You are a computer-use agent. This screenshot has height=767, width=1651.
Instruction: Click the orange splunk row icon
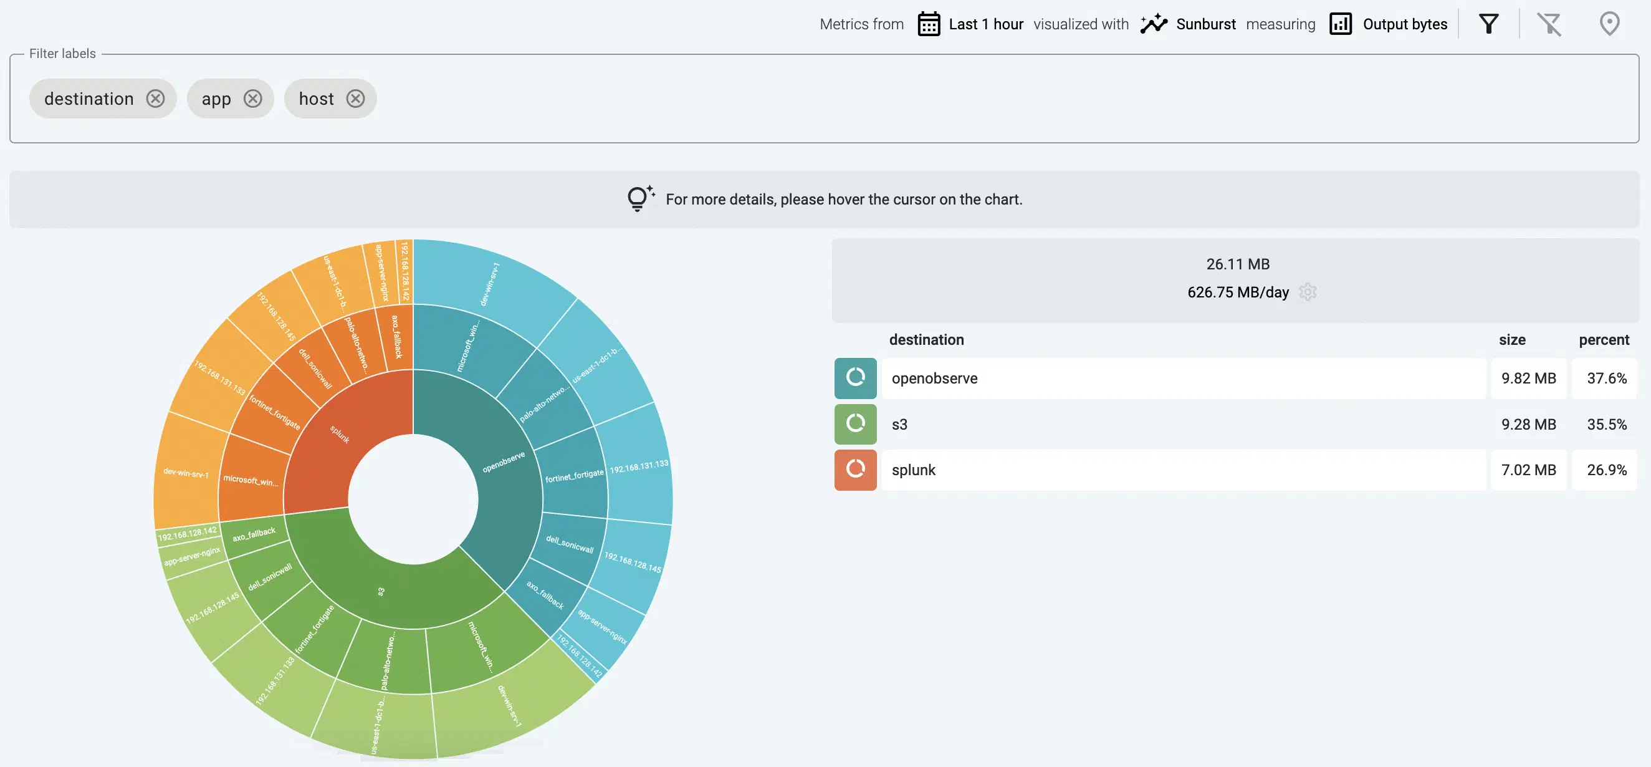coord(855,470)
